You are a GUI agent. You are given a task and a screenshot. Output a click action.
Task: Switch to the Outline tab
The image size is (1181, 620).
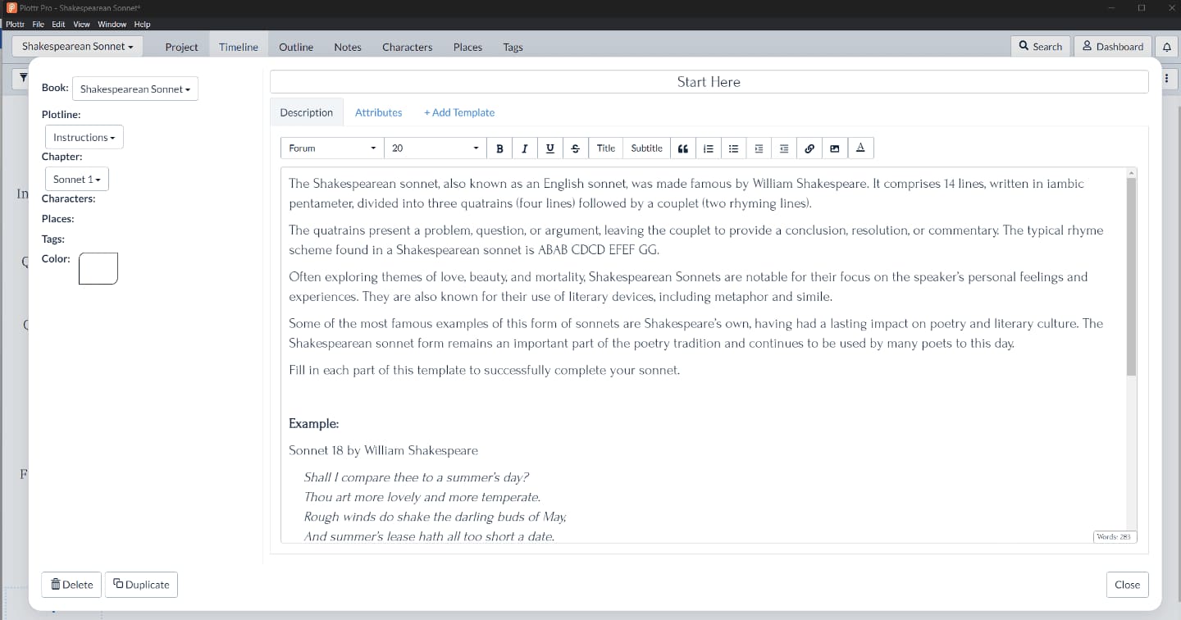pyautogui.click(x=296, y=47)
